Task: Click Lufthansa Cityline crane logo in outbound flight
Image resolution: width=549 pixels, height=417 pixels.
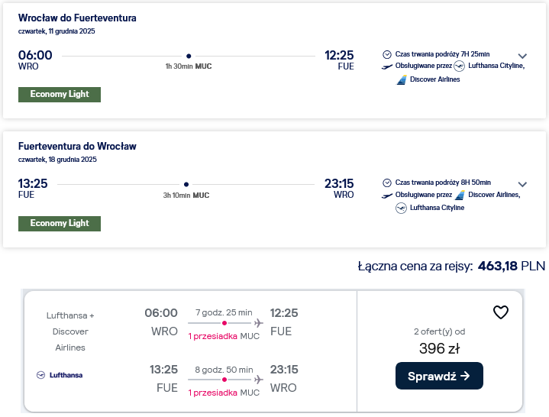Action: [x=460, y=66]
